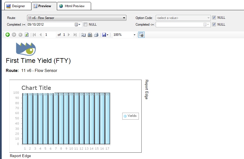Image resolution: width=244 pixels, height=159 pixels.
Task: Switch to the Designer tab
Action: pos(18,6)
